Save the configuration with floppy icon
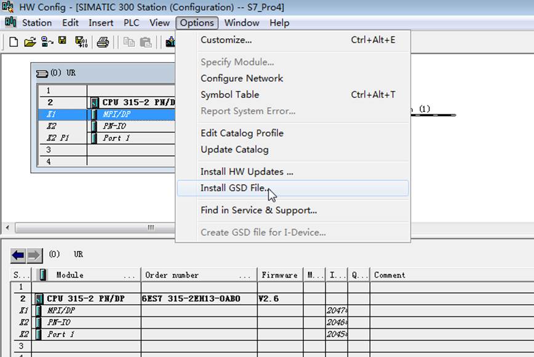This screenshot has width=534, height=357. click(x=62, y=41)
